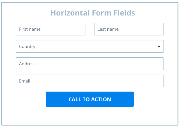The width and height of the screenshot is (179, 127).
Task: Expand the Country select via its caret
Action: click(x=159, y=46)
